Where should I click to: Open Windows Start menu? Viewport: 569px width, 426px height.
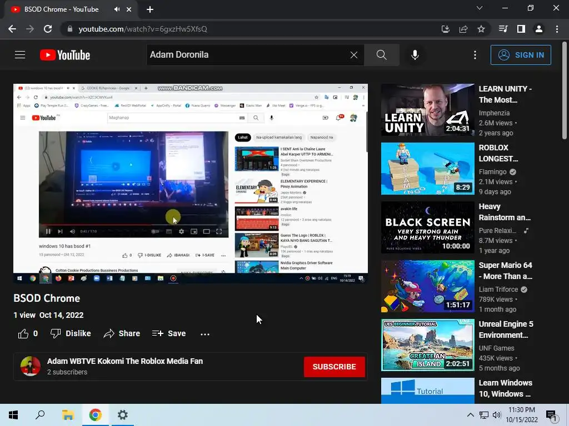[13, 415]
